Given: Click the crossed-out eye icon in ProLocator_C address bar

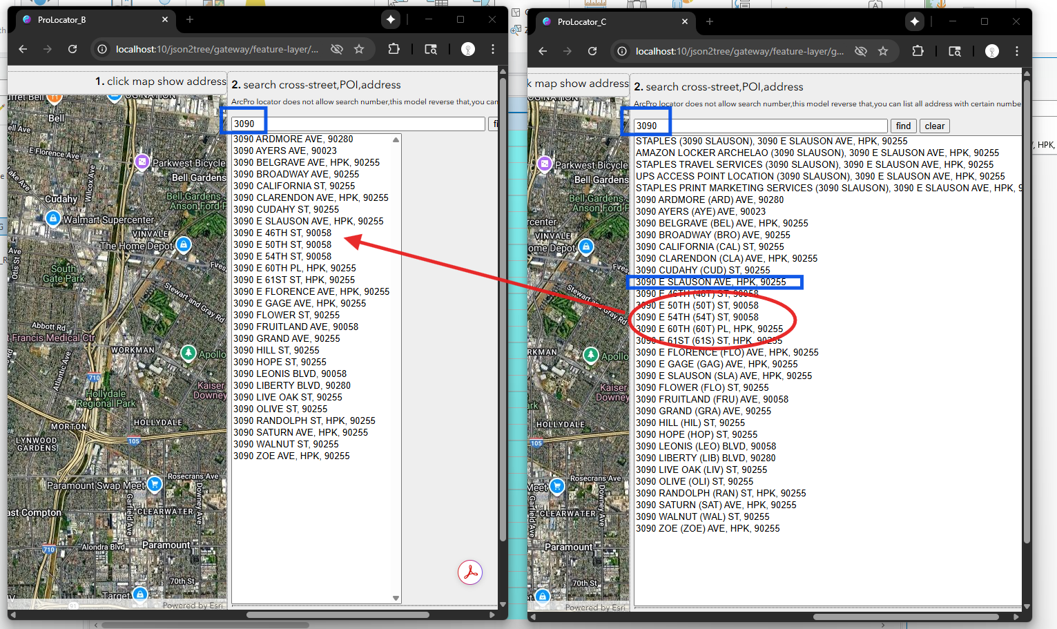Looking at the screenshot, I should pyautogui.click(x=861, y=51).
